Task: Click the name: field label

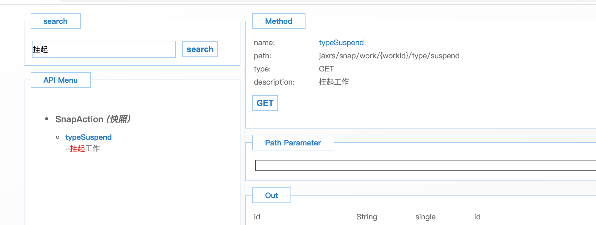Action: click(264, 43)
